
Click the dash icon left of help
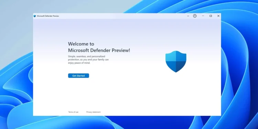[188, 16]
